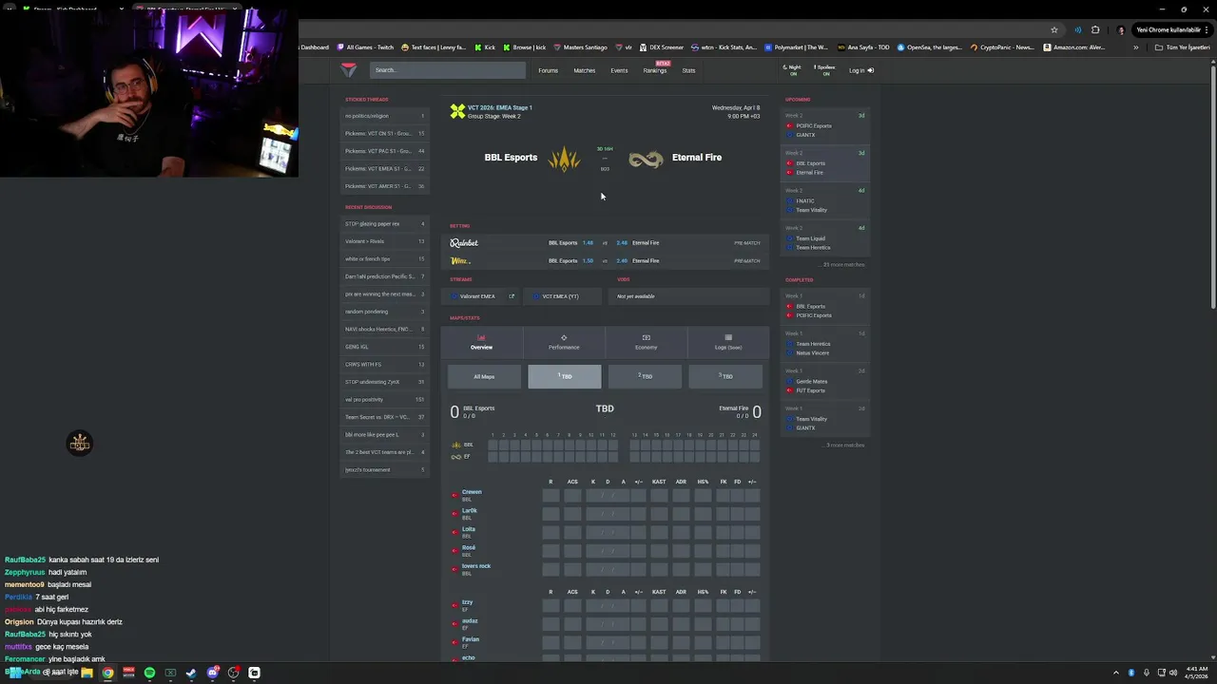
Task: Open Valorant EMEA stream
Action: click(472, 296)
